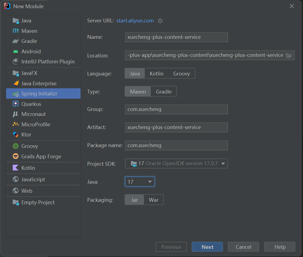The width and height of the screenshot is (303, 257).
Task: Open Server URL settings gear
Action: coord(160,21)
